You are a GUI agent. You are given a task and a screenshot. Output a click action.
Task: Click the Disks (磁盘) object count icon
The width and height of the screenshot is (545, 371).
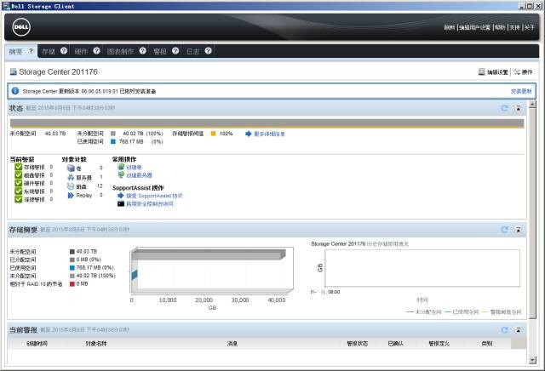coord(71,186)
